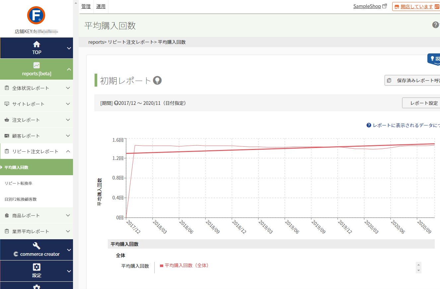The image size is (440, 289).
Task: Click the 店舗KEY text
Action: pos(37,32)
